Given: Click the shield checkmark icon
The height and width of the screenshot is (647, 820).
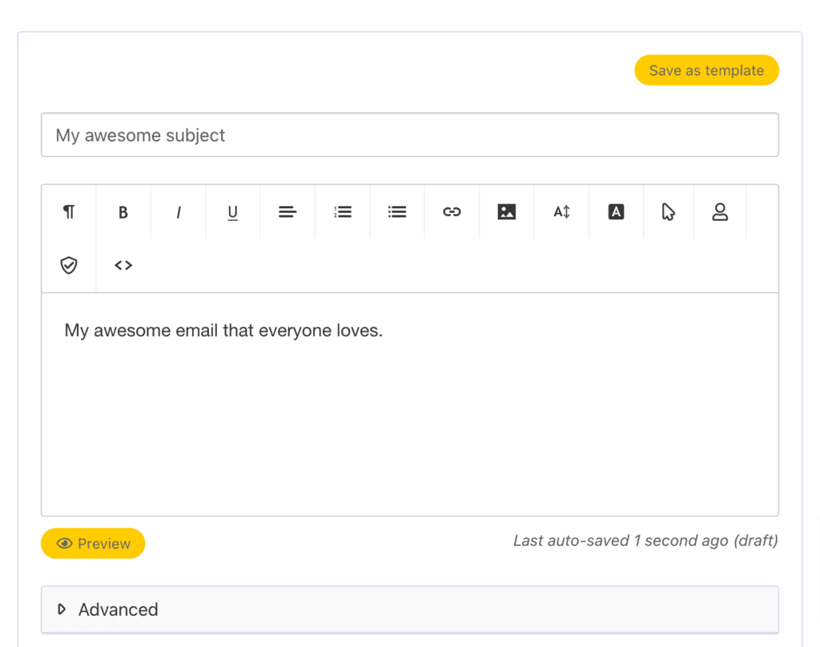Looking at the screenshot, I should tap(69, 265).
